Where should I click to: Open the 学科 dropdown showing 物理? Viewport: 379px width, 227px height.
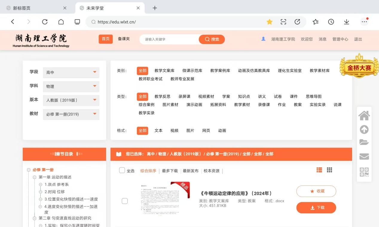(71, 87)
